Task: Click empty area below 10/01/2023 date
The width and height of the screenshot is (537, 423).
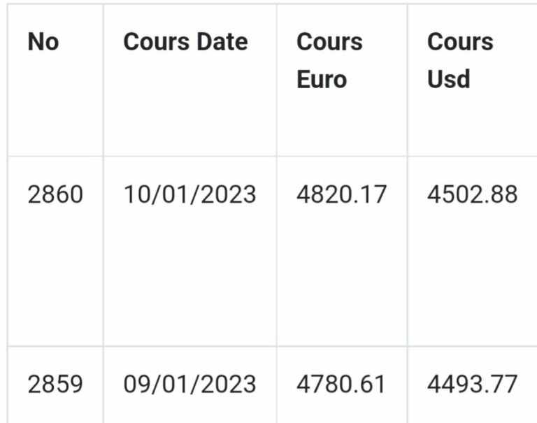Action: tap(189, 274)
